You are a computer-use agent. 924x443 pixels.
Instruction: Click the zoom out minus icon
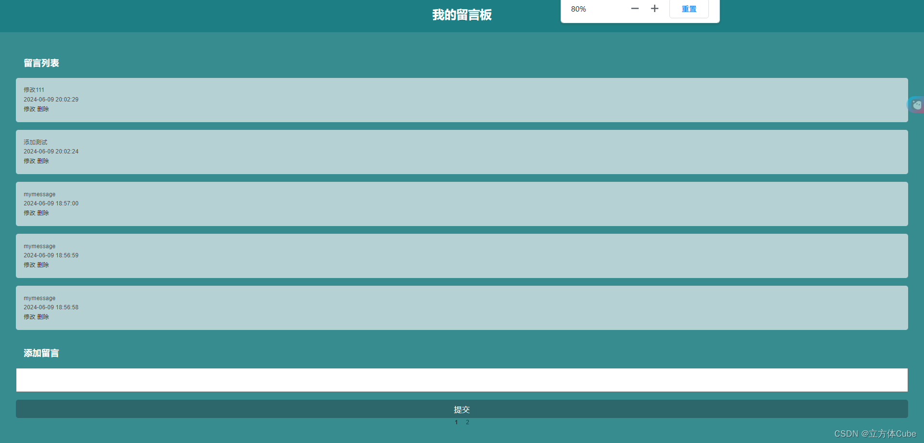(x=635, y=9)
